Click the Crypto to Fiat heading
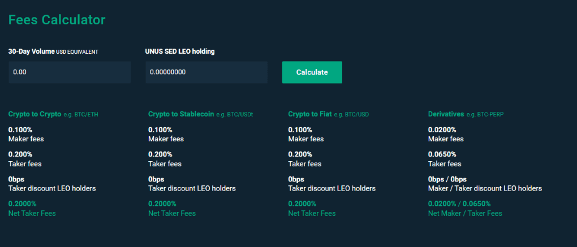The image size is (577, 247). tap(309, 114)
